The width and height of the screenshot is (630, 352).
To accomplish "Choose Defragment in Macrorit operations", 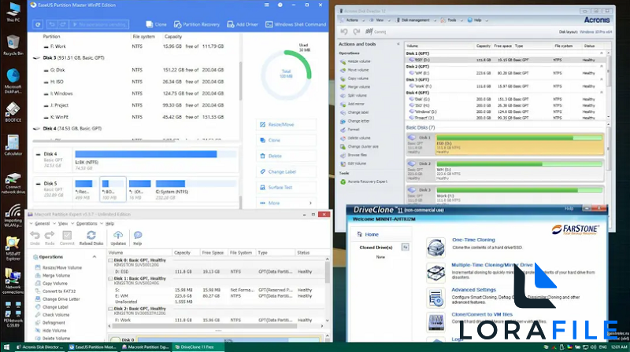I will (x=50, y=323).
